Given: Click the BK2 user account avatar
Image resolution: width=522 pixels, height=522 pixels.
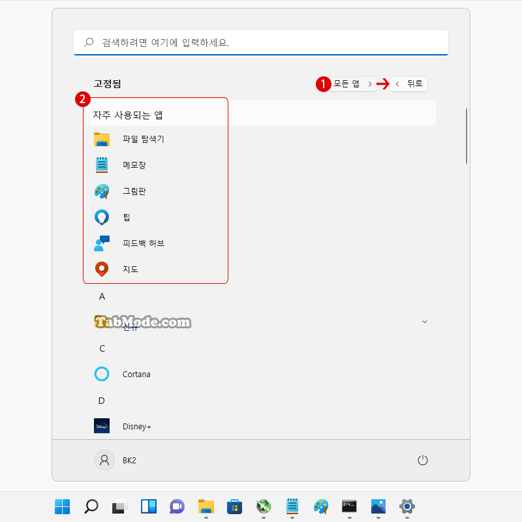Looking at the screenshot, I should coord(104,460).
